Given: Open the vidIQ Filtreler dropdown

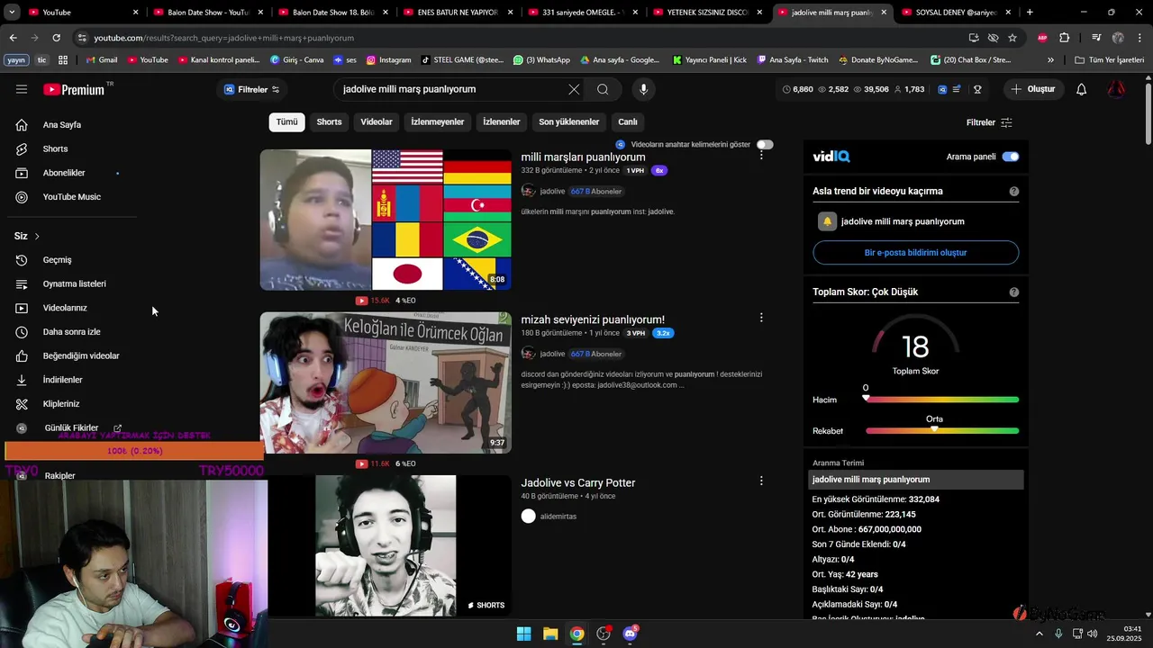Looking at the screenshot, I should click(252, 89).
